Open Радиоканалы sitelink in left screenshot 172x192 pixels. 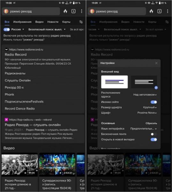pyautogui.click(x=15, y=73)
